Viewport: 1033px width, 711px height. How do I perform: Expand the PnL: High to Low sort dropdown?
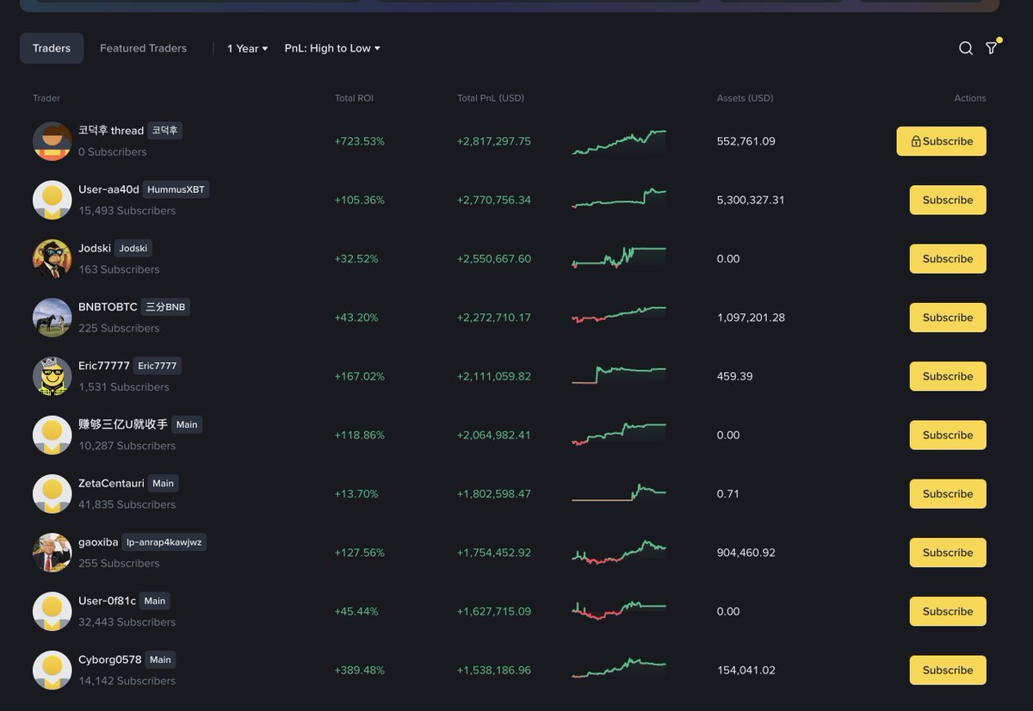(332, 48)
